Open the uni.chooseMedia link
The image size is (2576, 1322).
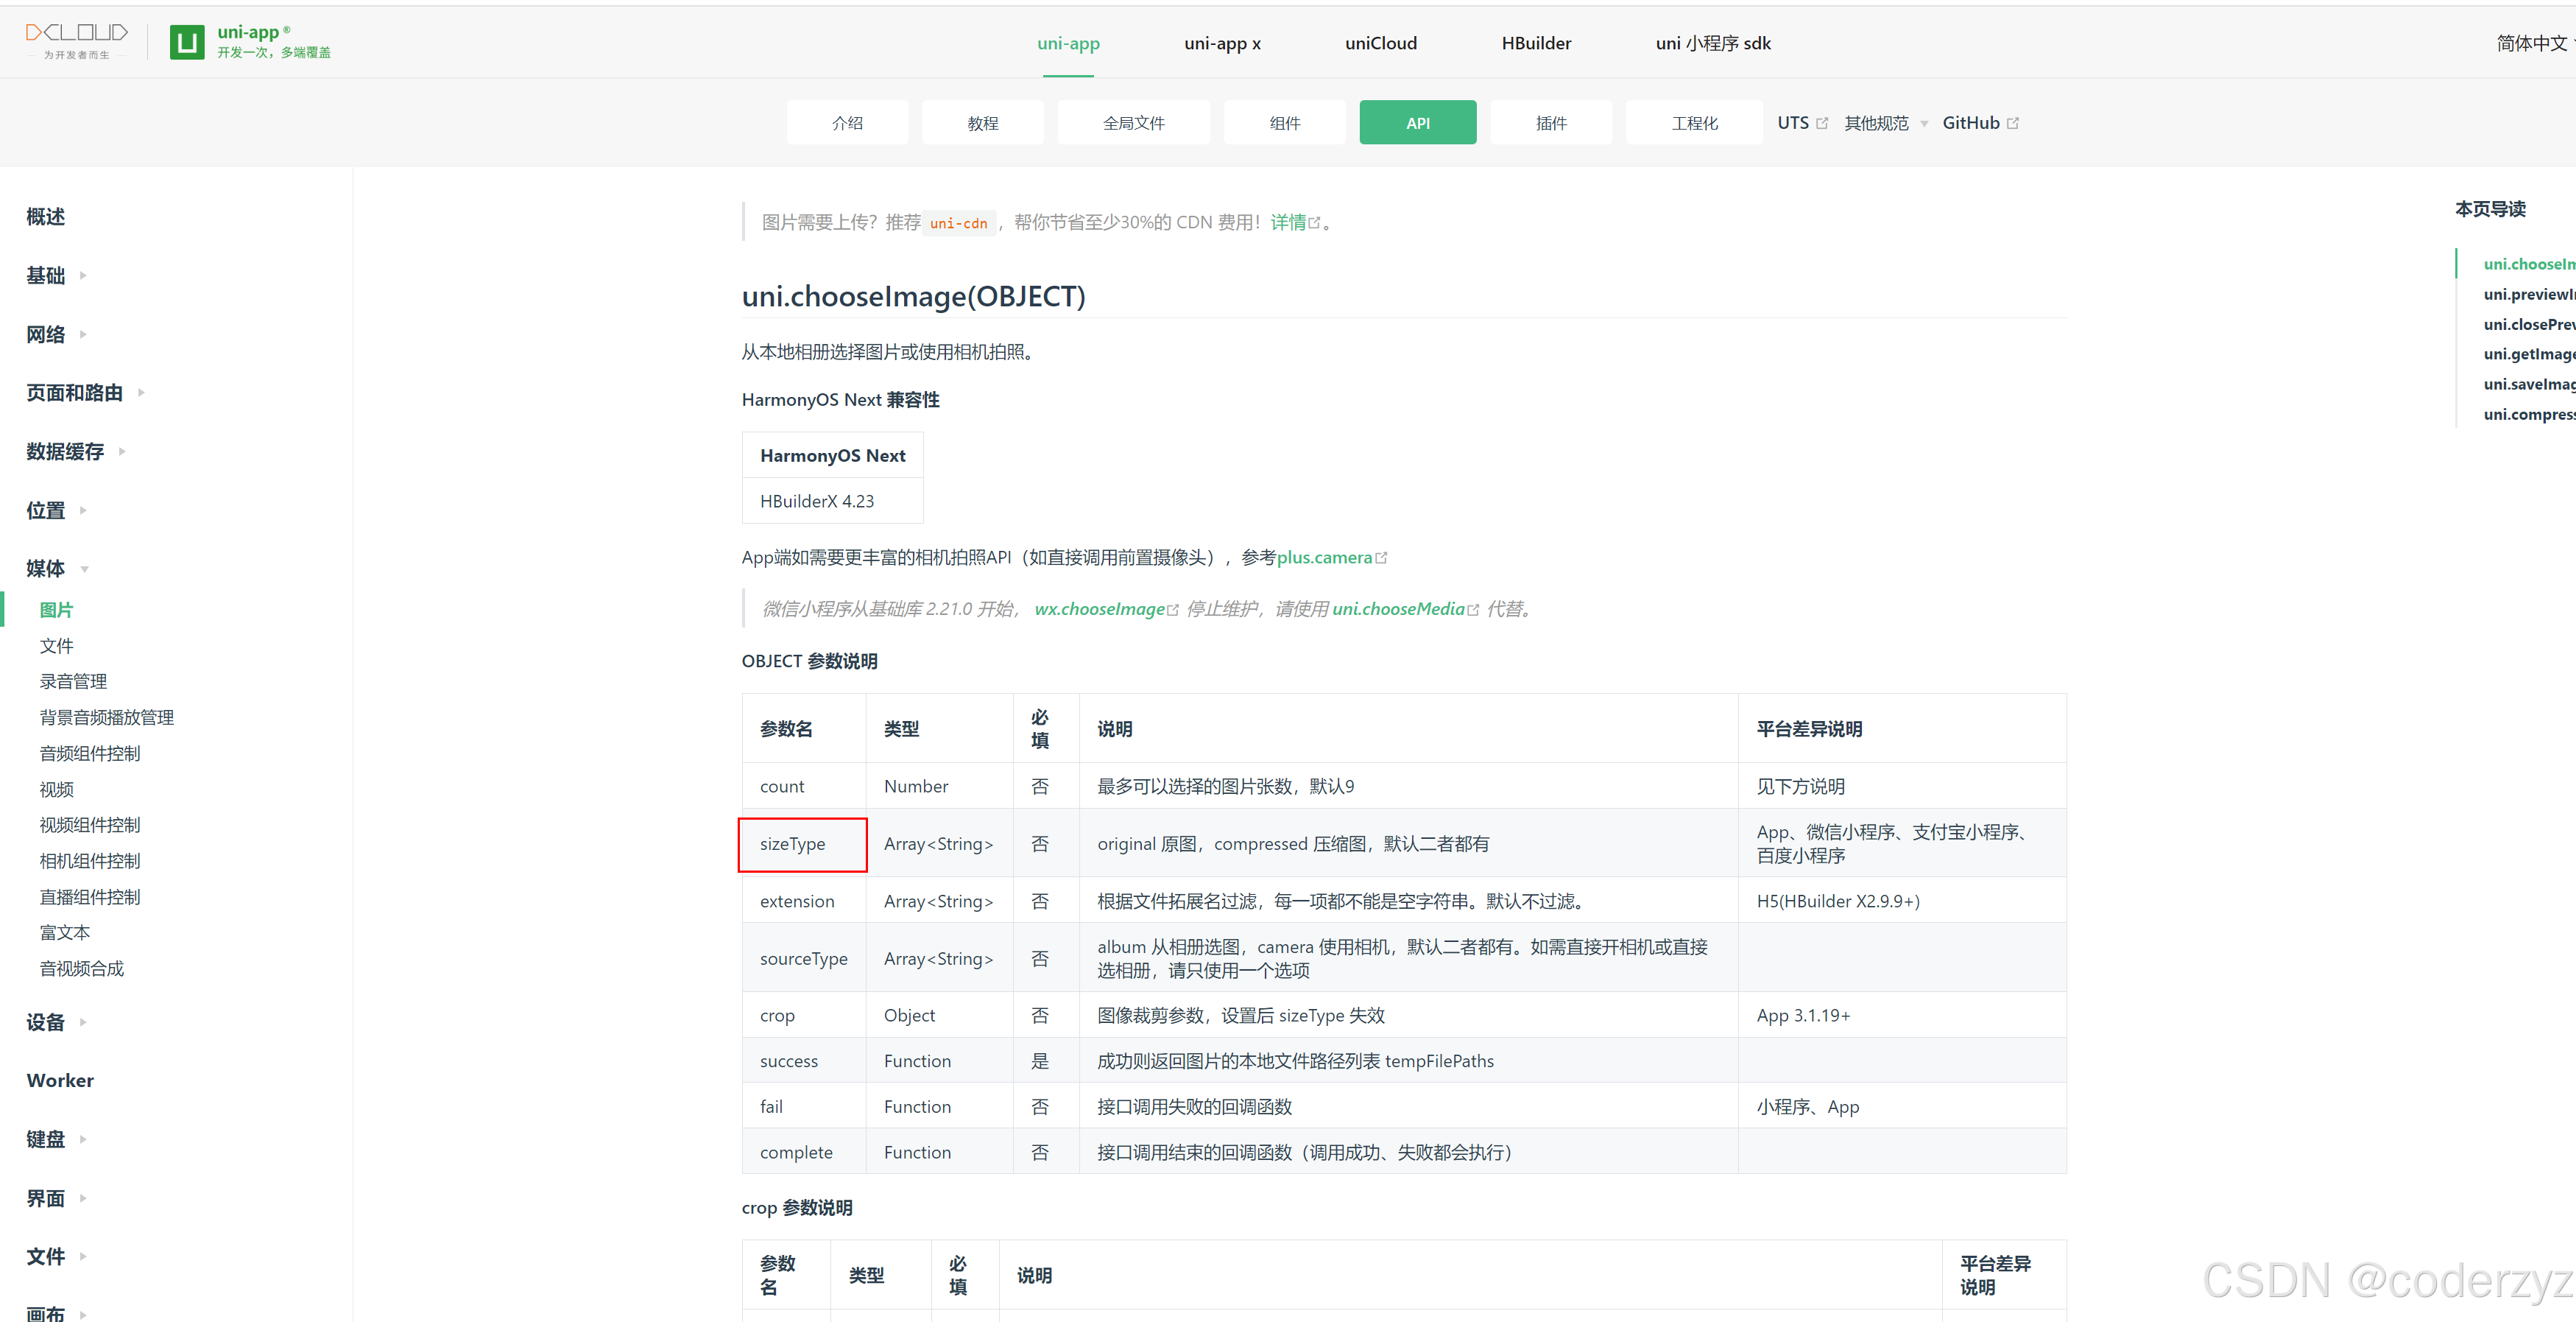[1398, 610]
